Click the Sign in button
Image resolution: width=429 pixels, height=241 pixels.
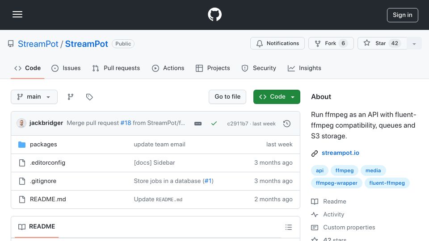pos(402,15)
